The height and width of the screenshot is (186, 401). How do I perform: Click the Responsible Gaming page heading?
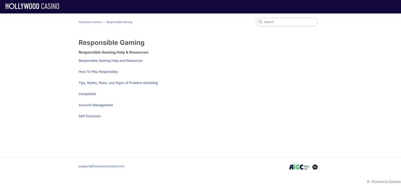[x=112, y=43]
